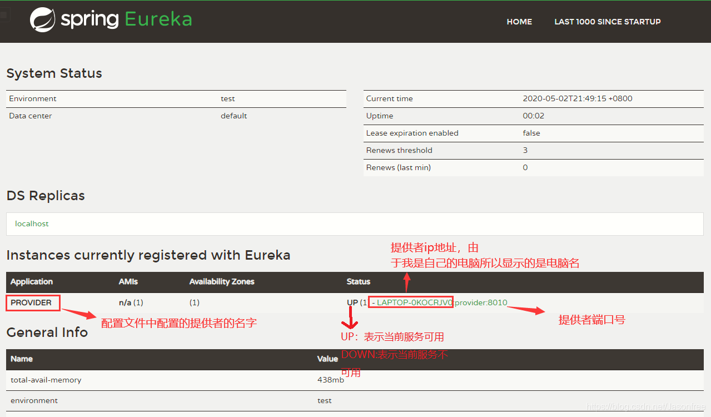711x417 pixels.
Task: Open the HOME navigation link
Action: tap(519, 22)
